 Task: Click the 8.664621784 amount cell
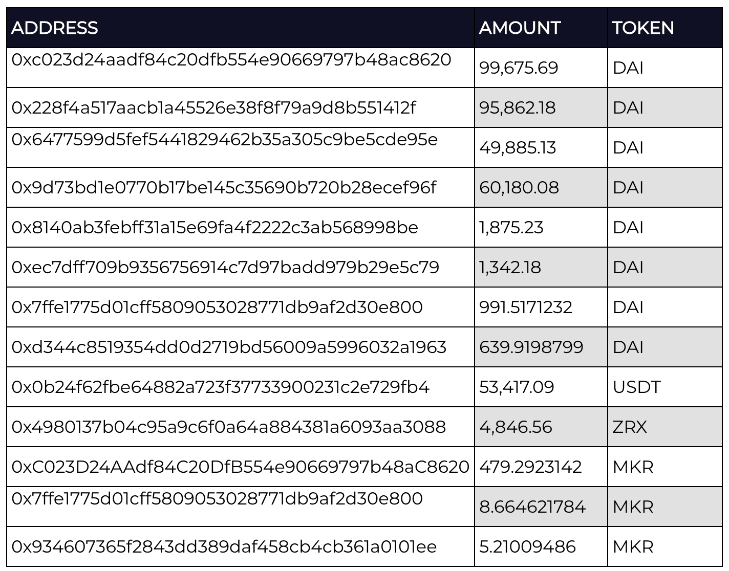[541, 507]
